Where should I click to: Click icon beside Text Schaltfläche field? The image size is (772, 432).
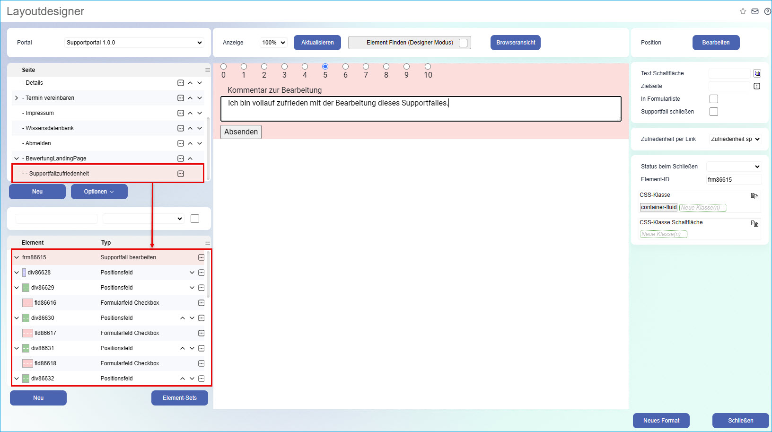pyautogui.click(x=757, y=73)
